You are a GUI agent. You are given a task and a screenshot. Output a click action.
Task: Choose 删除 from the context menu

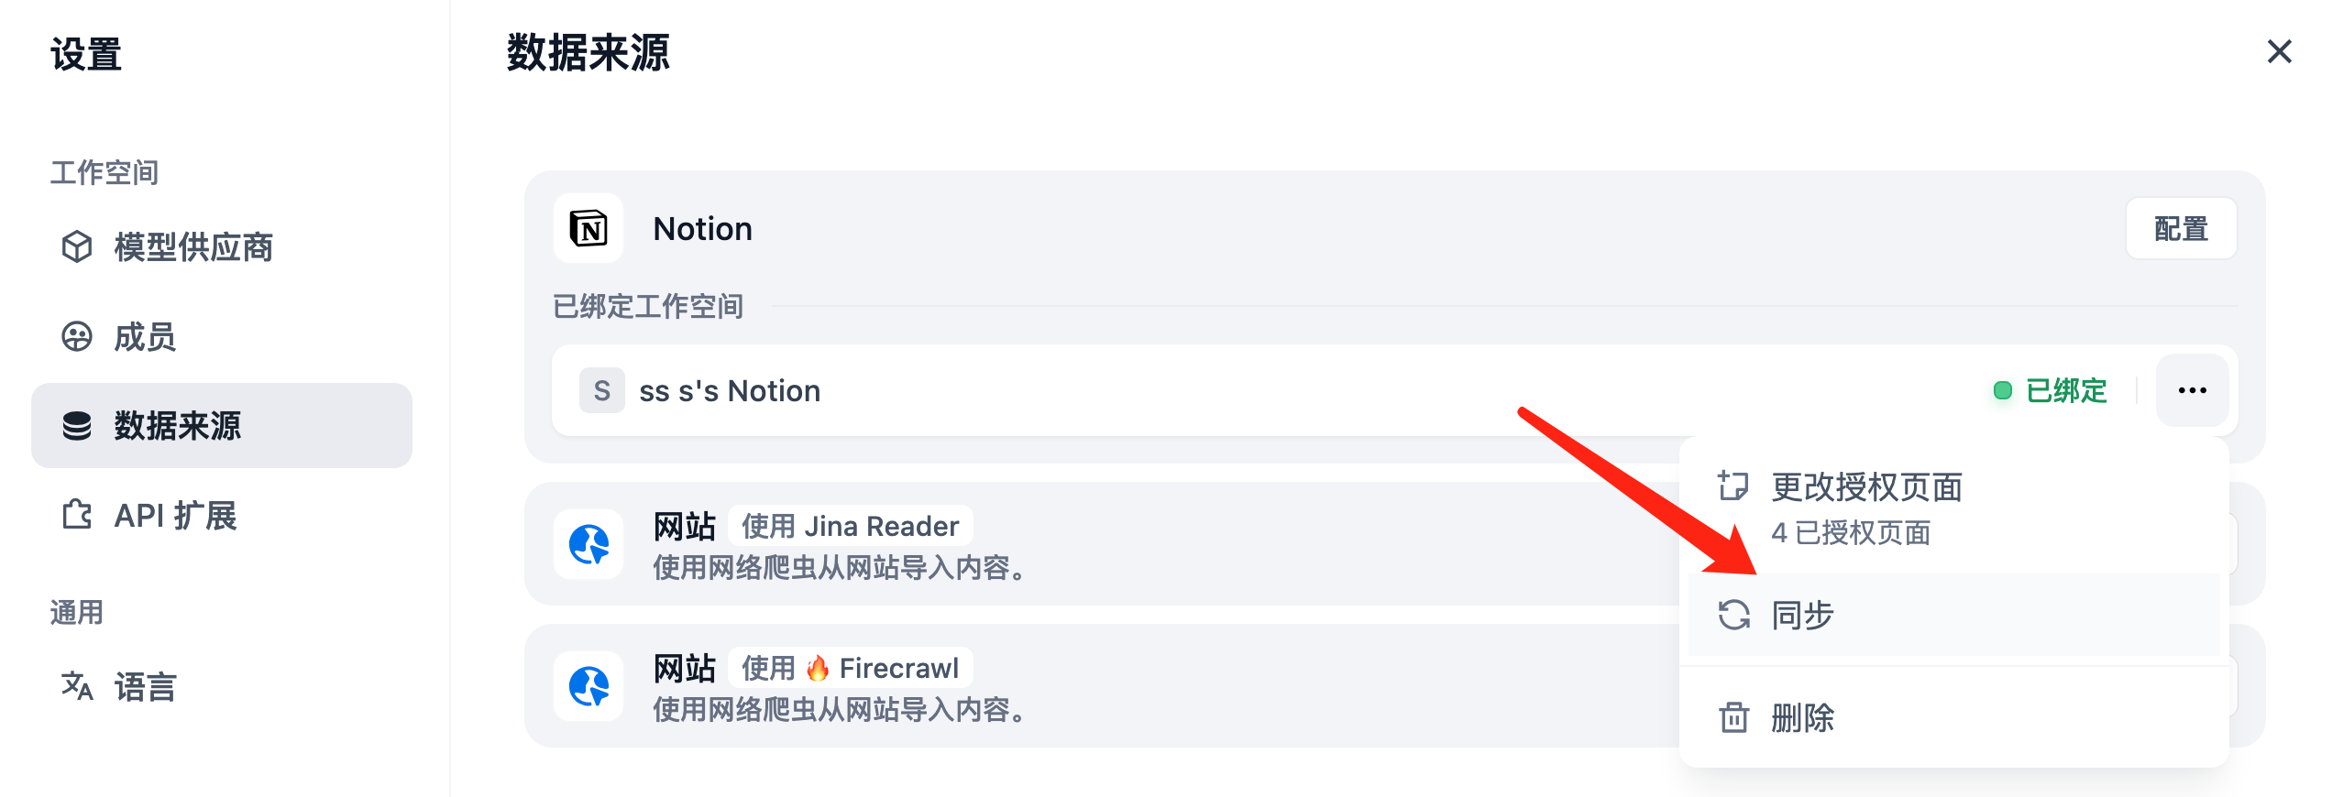[x=1954, y=717]
